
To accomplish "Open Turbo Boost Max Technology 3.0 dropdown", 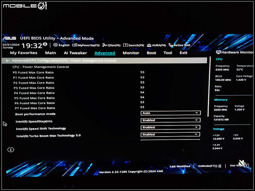I will pos(170,134).
